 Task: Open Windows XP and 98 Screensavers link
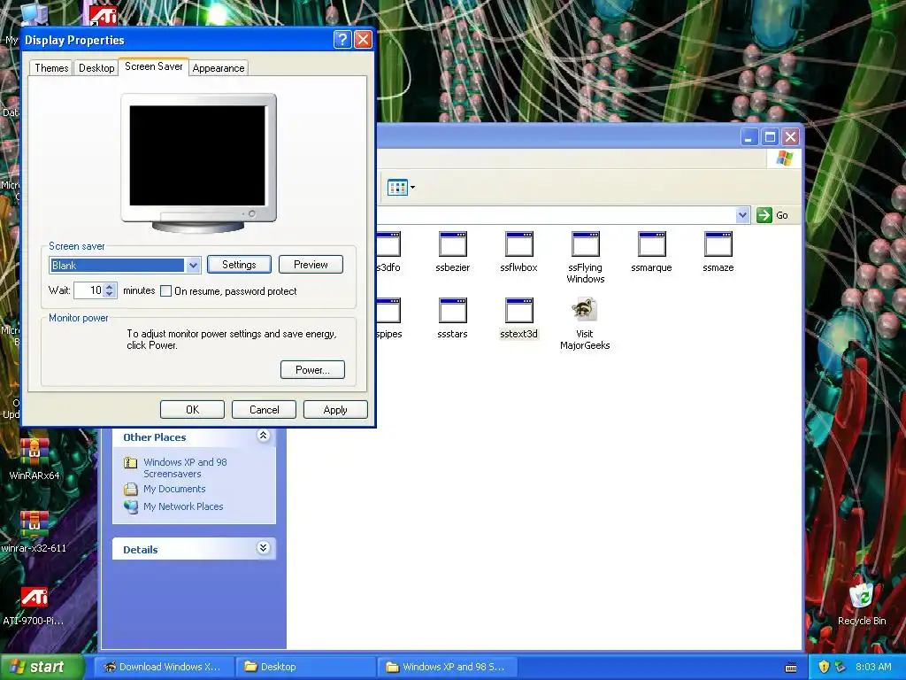185,467
